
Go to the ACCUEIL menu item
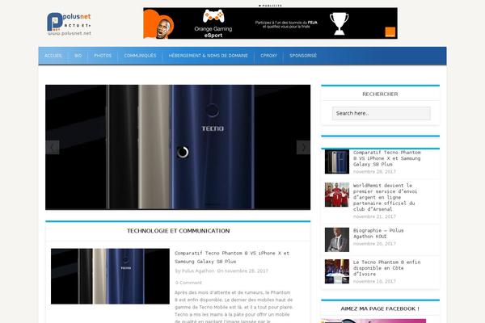[53, 56]
